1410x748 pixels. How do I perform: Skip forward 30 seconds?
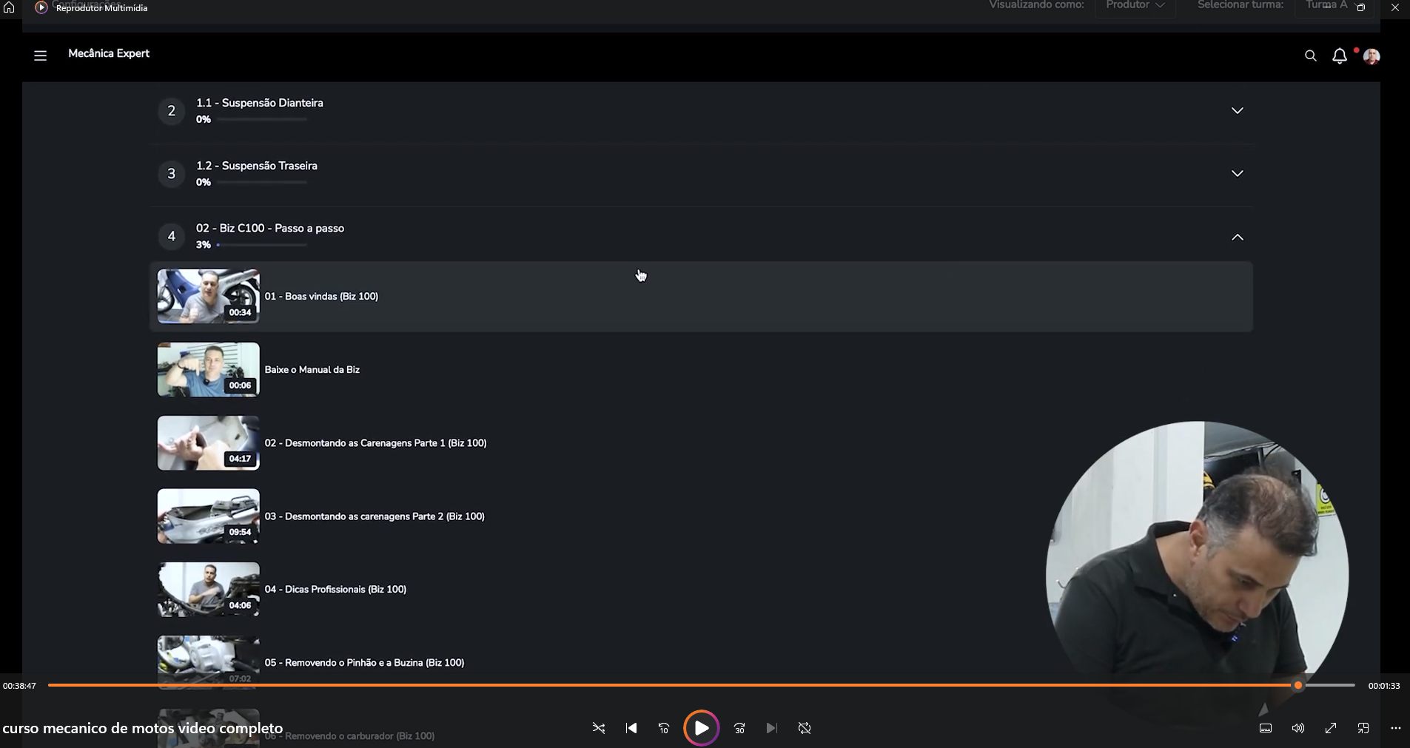point(739,728)
